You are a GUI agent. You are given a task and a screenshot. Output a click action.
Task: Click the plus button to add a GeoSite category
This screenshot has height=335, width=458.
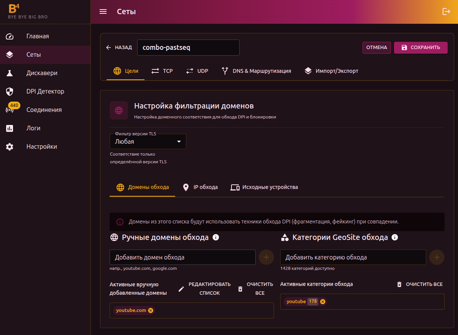coord(437,257)
